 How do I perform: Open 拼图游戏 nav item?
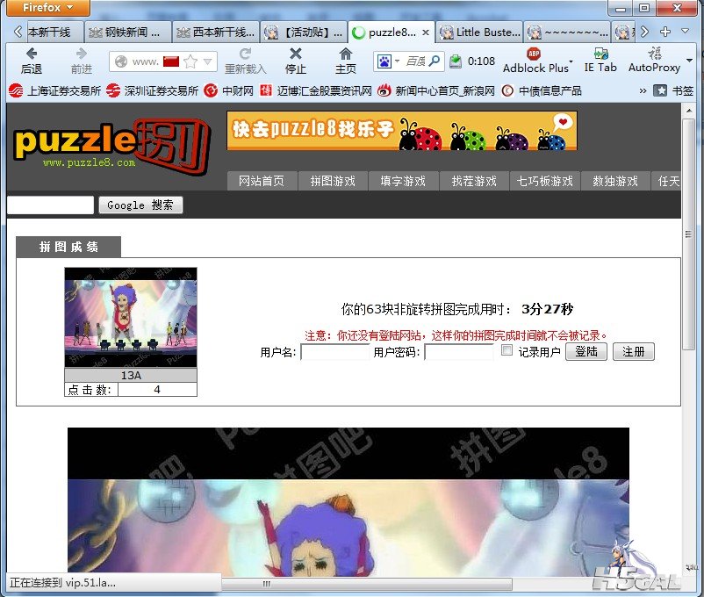coord(333,181)
